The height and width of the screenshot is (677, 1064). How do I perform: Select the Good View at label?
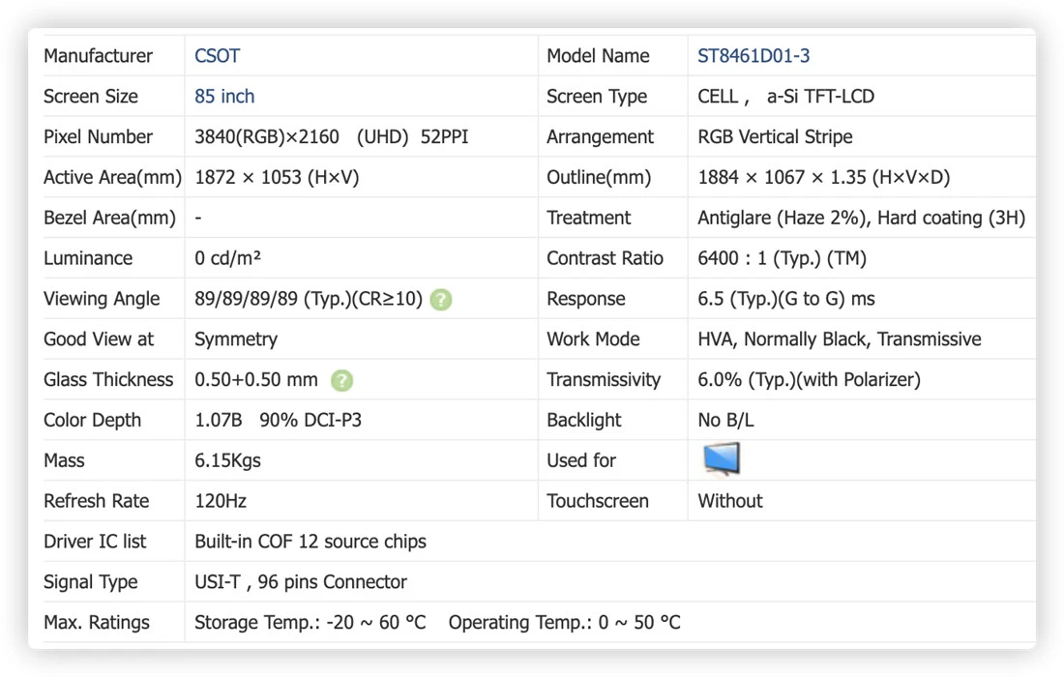pos(99,339)
